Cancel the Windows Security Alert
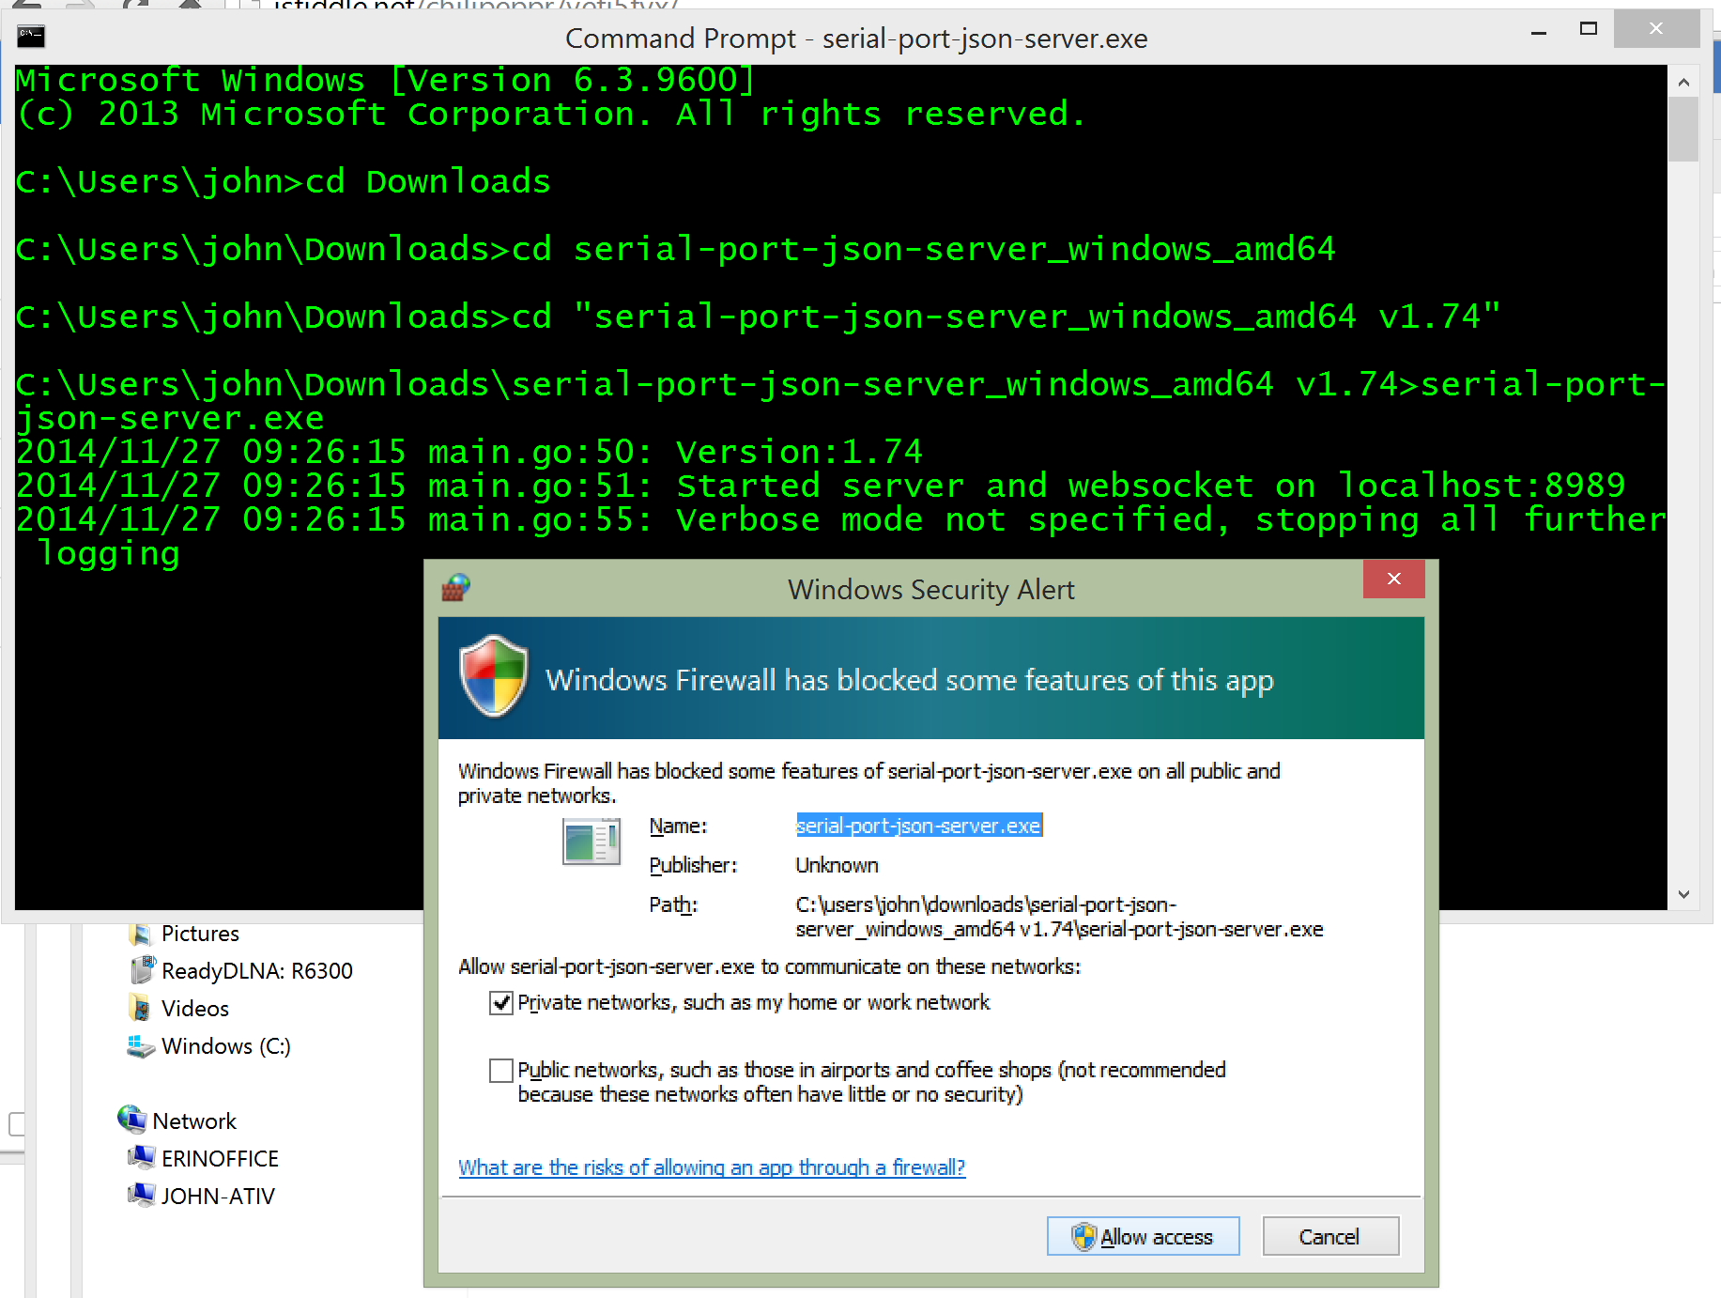This screenshot has height=1298, width=1721. pos(1330,1236)
